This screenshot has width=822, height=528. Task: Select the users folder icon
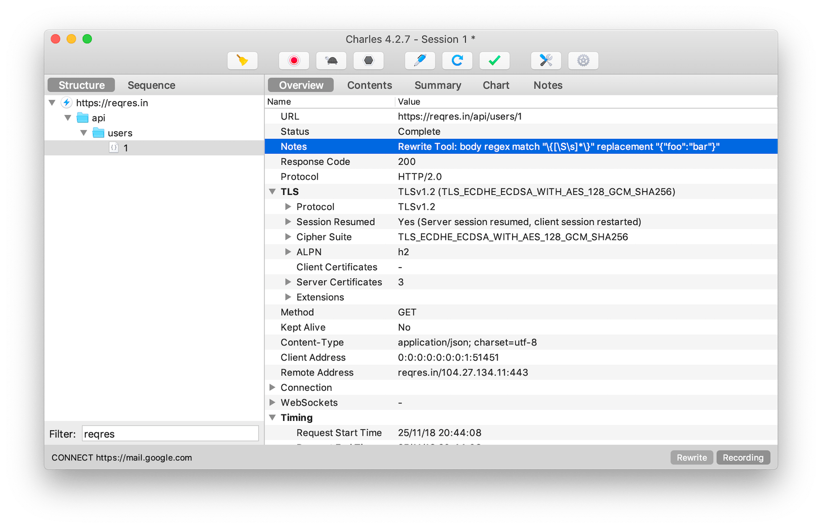98,133
